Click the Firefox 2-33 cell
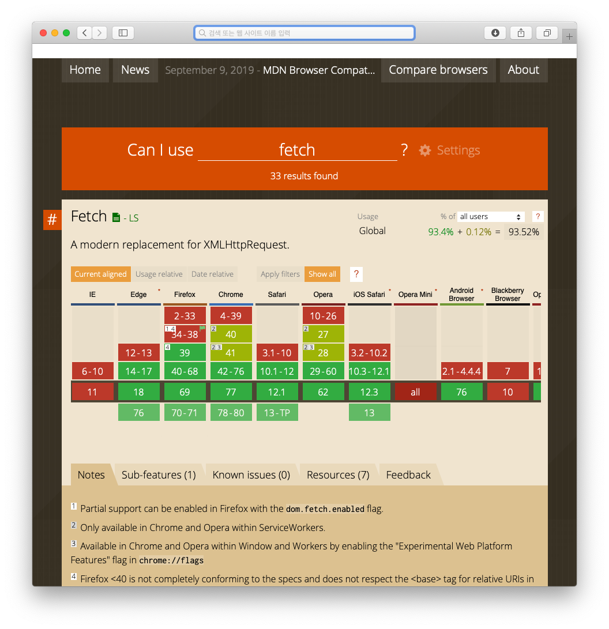The width and height of the screenshot is (609, 629). pos(185,316)
